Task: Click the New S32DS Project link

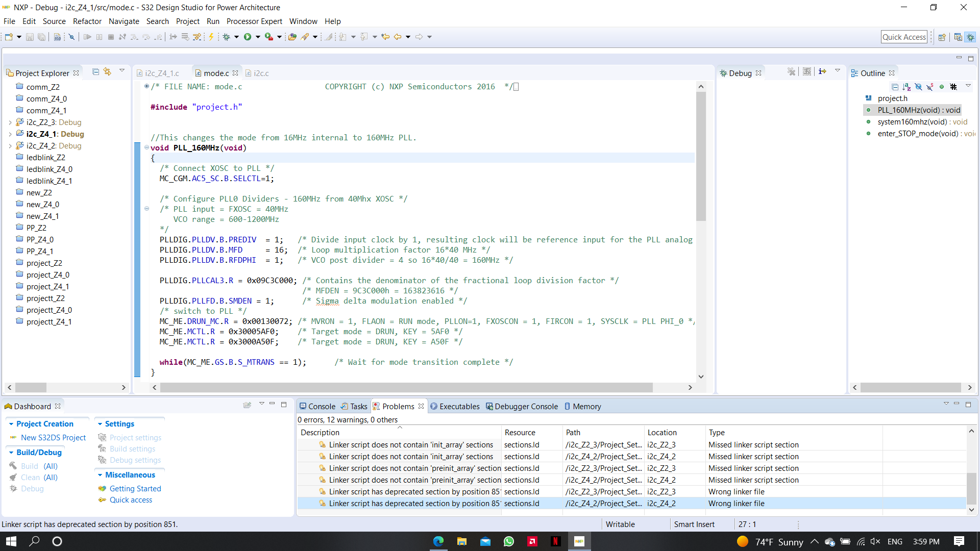Action: point(53,438)
